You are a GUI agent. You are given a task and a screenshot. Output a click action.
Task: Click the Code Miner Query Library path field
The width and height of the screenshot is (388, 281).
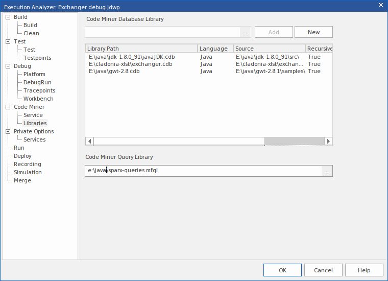pos(203,171)
